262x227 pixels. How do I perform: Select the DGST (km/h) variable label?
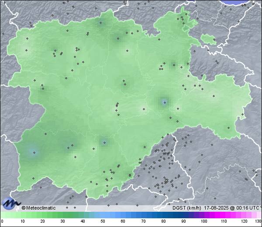(x=186, y=208)
